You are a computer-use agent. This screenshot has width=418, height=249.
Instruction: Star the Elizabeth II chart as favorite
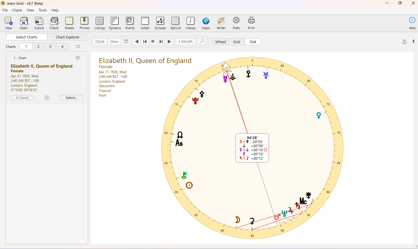(x=78, y=58)
